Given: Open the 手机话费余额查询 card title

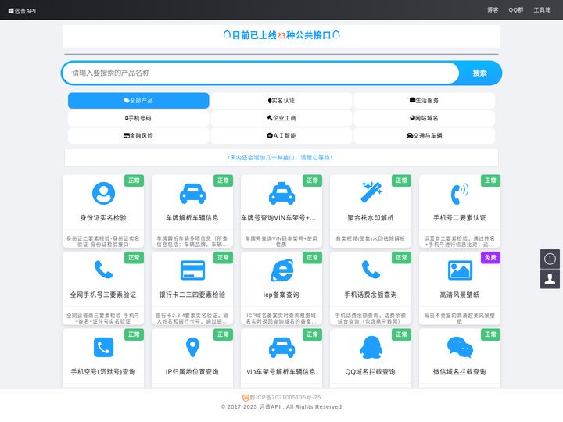Looking at the screenshot, I should tap(371, 295).
